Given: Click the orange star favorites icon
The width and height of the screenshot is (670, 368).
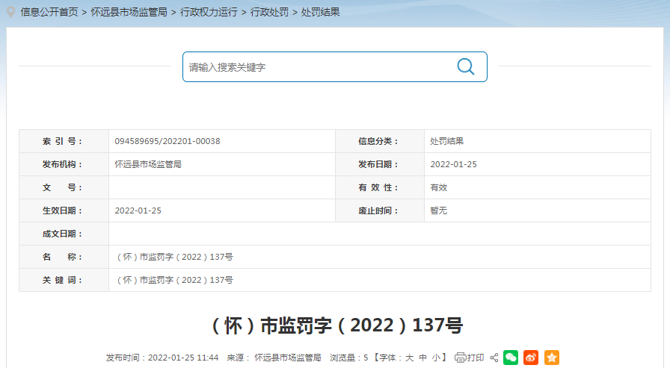Looking at the screenshot, I should [x=552, y=358].
